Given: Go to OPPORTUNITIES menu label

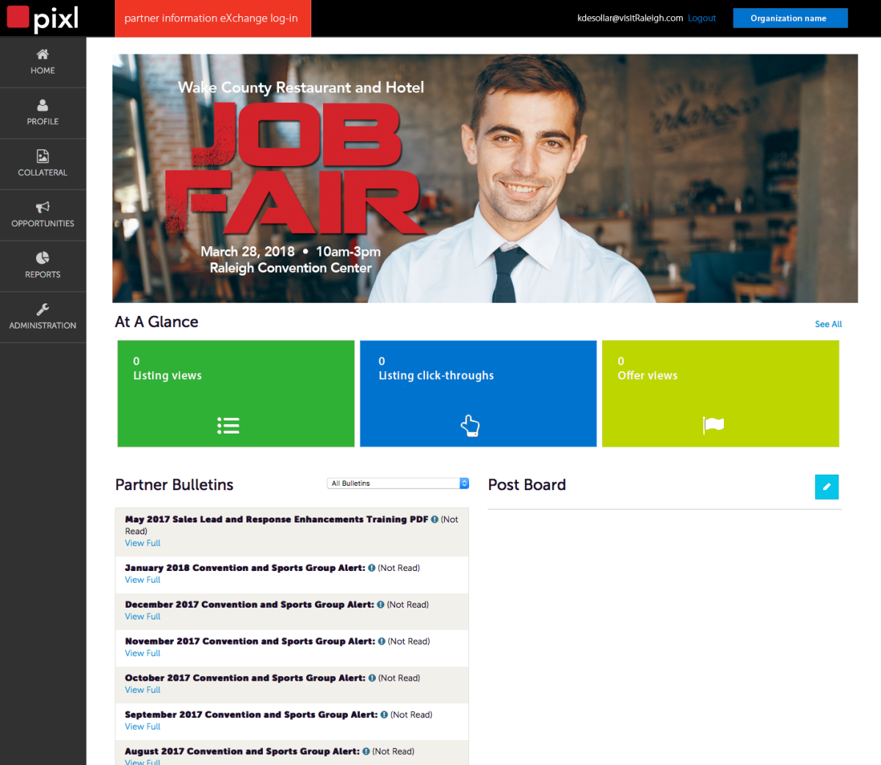Looking at the screenshot, I should coord(43,223).
